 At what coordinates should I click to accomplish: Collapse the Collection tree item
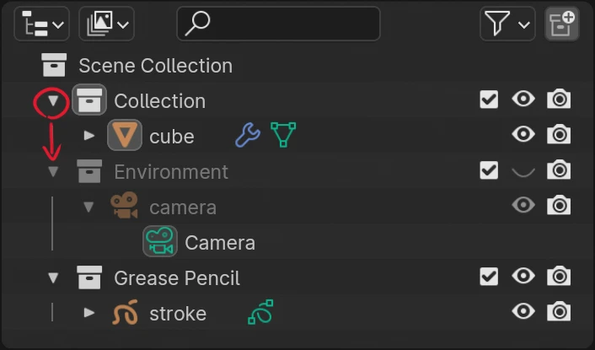[54, 101]
